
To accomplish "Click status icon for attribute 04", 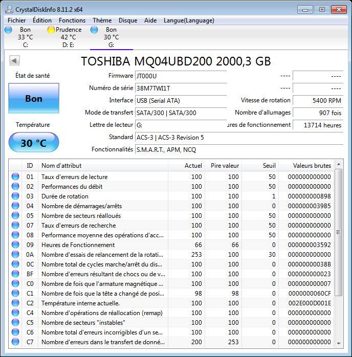I will (15, 206).
